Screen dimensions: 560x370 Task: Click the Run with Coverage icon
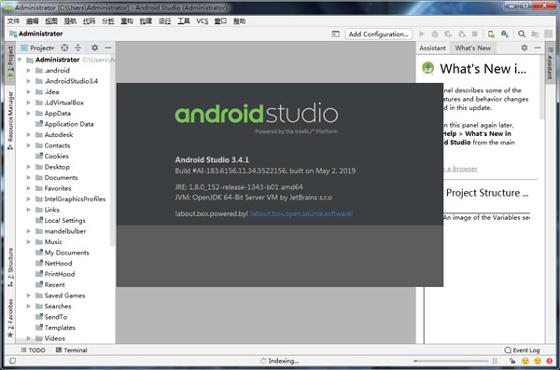[x=448, y=34]
